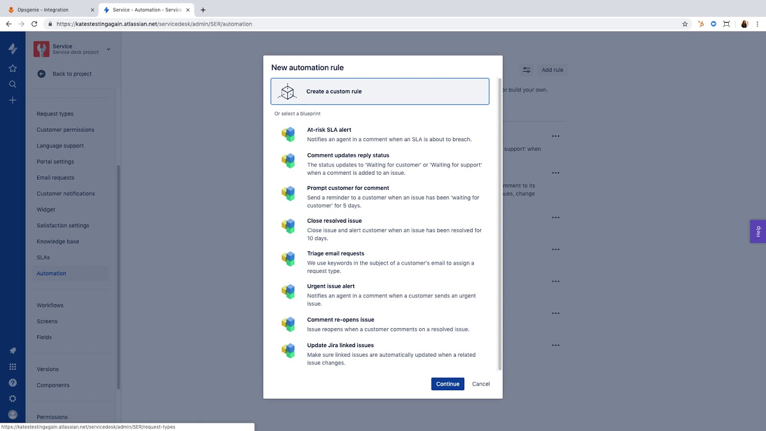Click the dialog's vertical scrollbar
Viewport: 766px width, 431px height.
500,224
